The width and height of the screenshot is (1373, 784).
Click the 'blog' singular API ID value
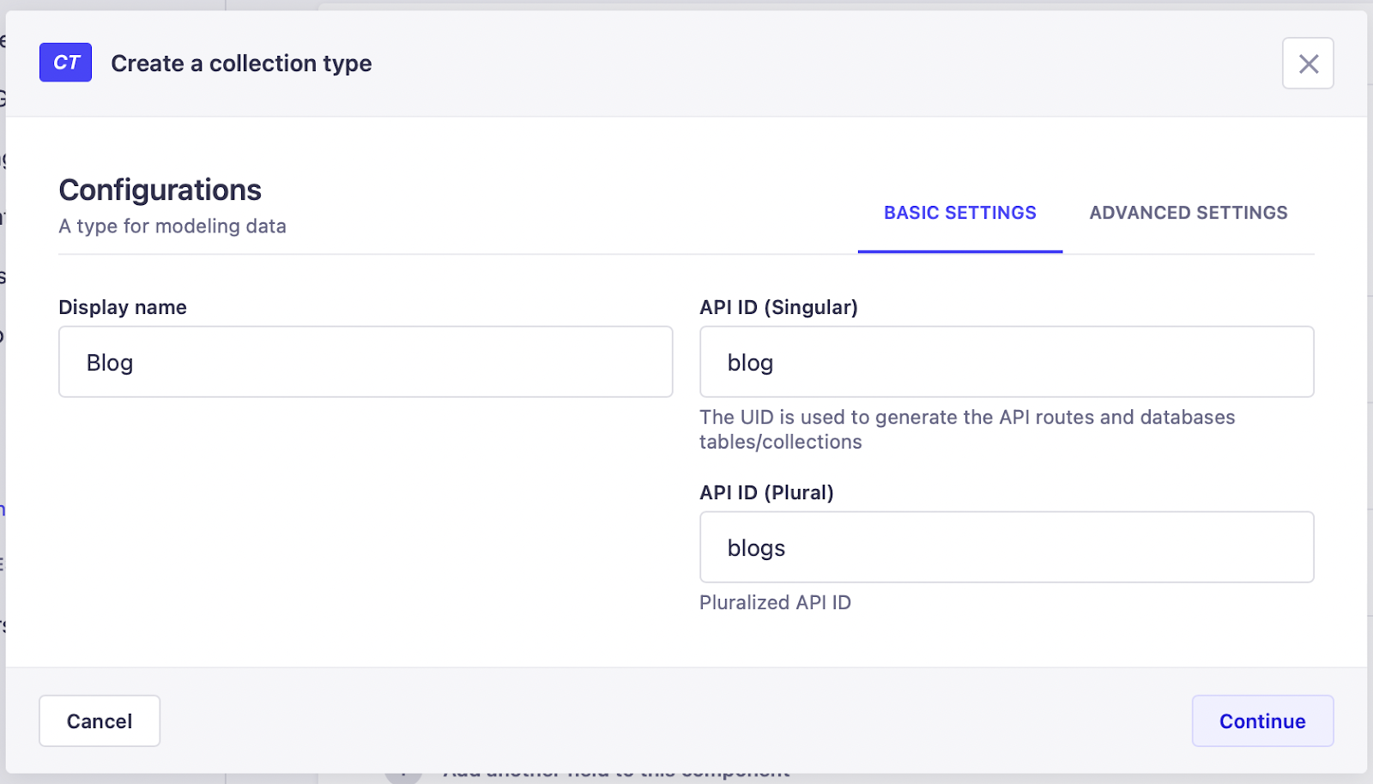750,362
